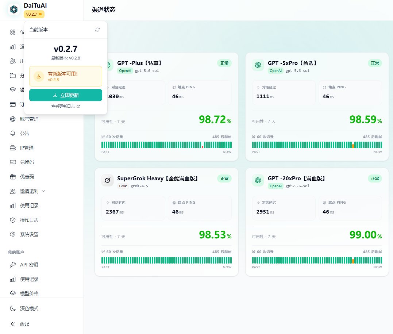Expand the 邀请返利 submenu chevron
The height and width of the screenshot is (334, 393).
pos(44,191)
